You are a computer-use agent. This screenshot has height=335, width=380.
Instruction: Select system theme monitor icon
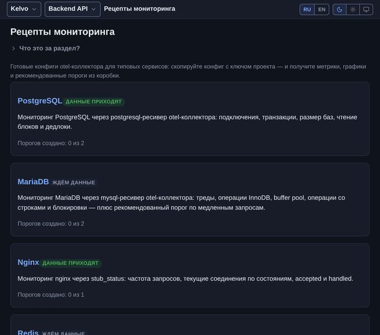[366, 9]
